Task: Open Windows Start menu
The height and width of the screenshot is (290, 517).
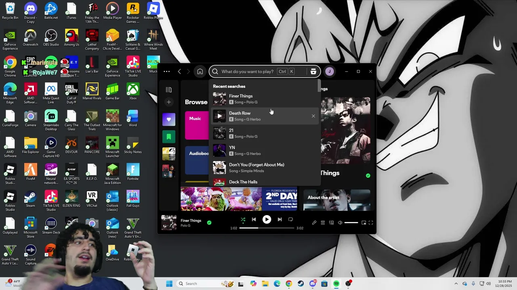Action: tap(169, 284)
